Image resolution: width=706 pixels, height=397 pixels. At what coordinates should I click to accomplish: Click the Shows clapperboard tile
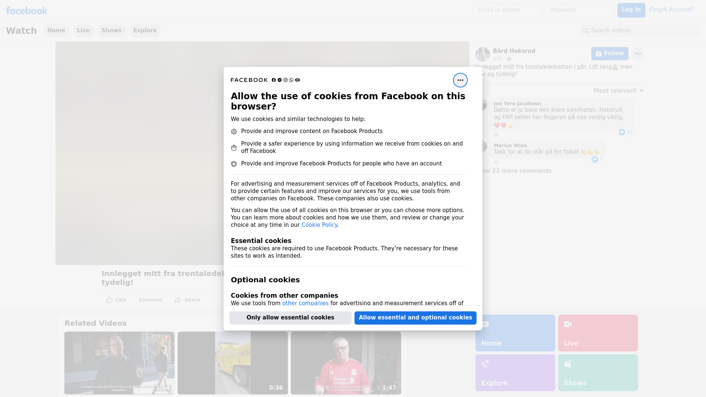point(598,372)
